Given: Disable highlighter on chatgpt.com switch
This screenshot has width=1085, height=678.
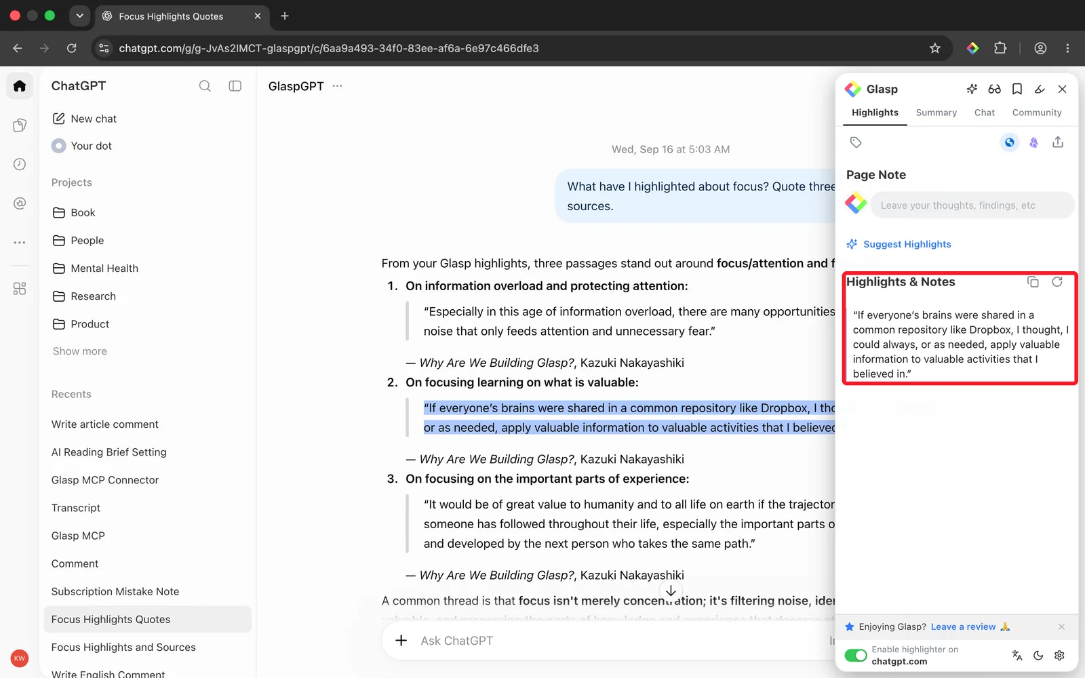Looking at the screenshot, I should pyautogui.click(x=856, y=655).
